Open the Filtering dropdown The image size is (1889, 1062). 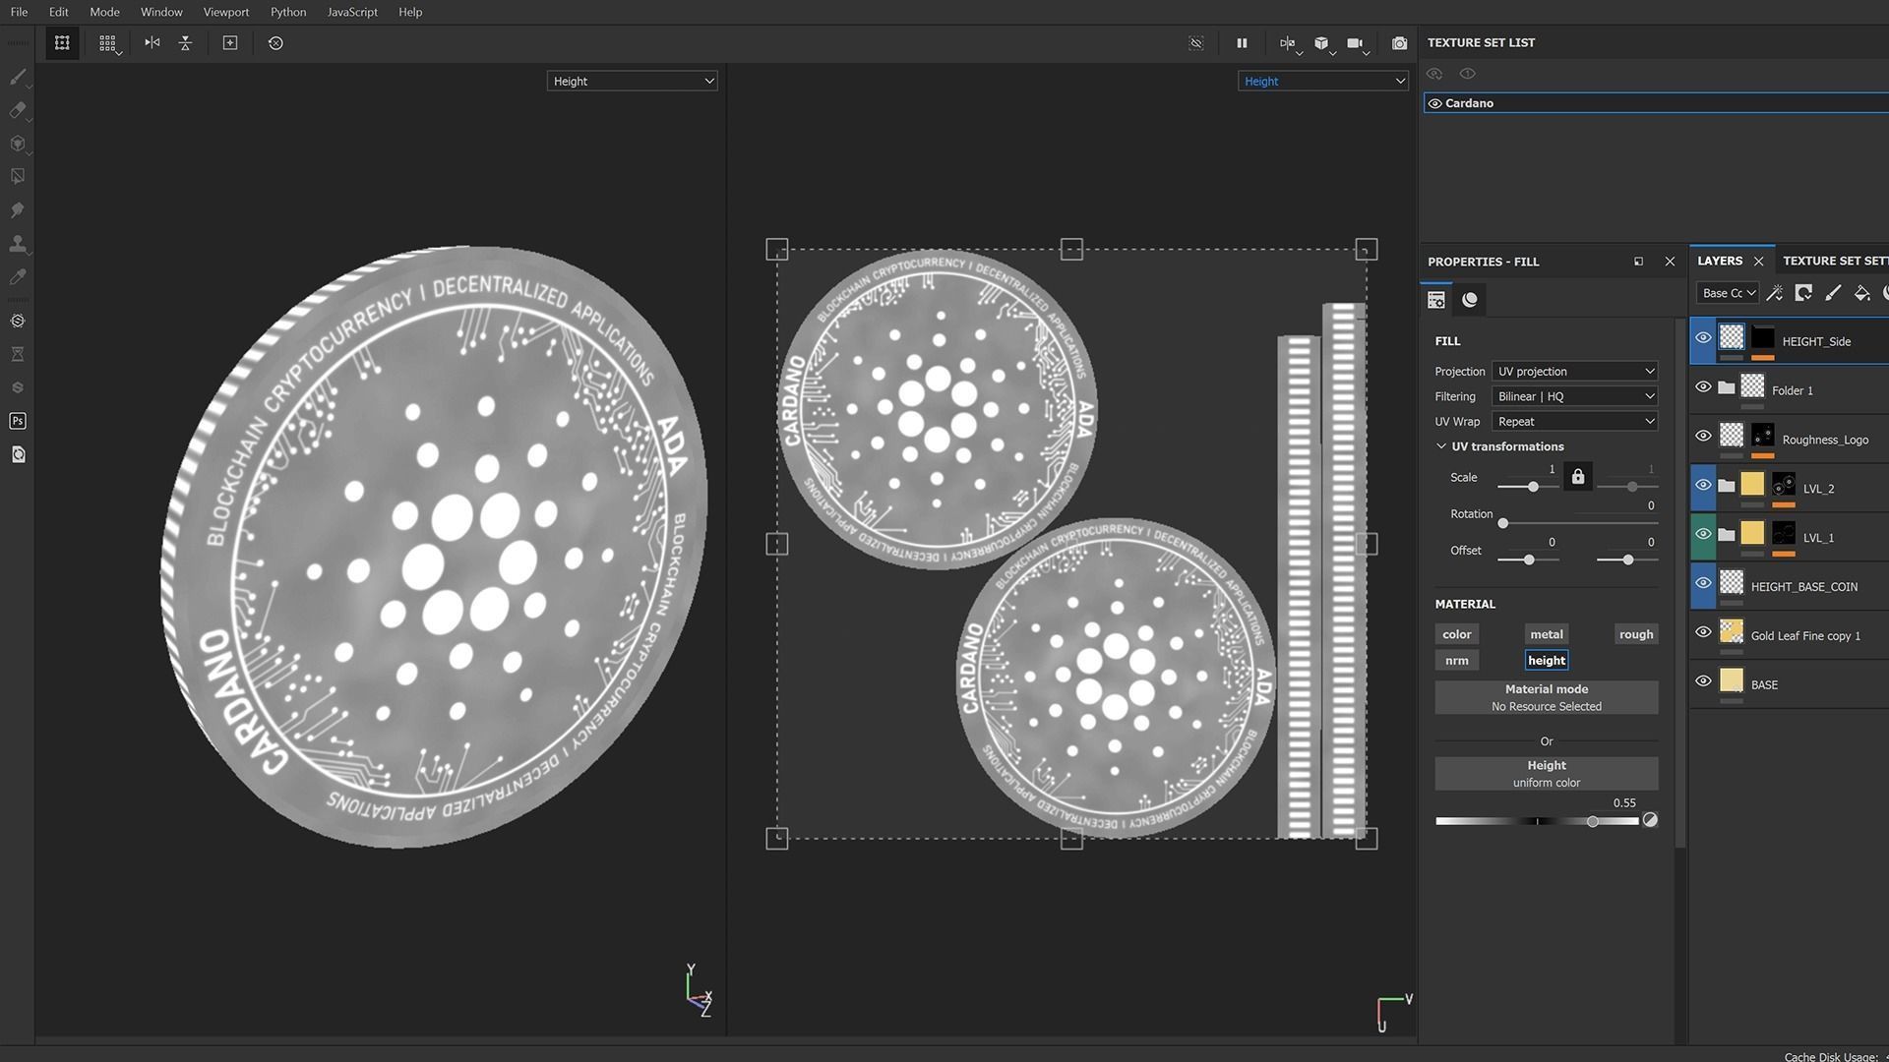point(1574,396)
